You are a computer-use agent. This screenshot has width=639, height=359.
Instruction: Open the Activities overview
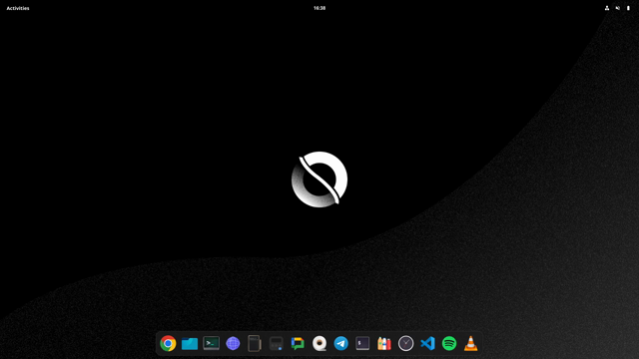point(18,8)
